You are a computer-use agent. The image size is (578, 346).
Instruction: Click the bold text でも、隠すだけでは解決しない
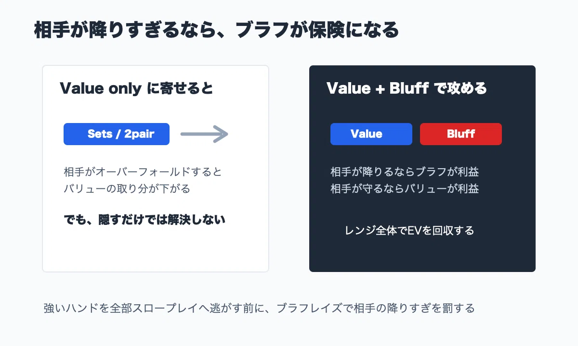(x=144, y=220)
